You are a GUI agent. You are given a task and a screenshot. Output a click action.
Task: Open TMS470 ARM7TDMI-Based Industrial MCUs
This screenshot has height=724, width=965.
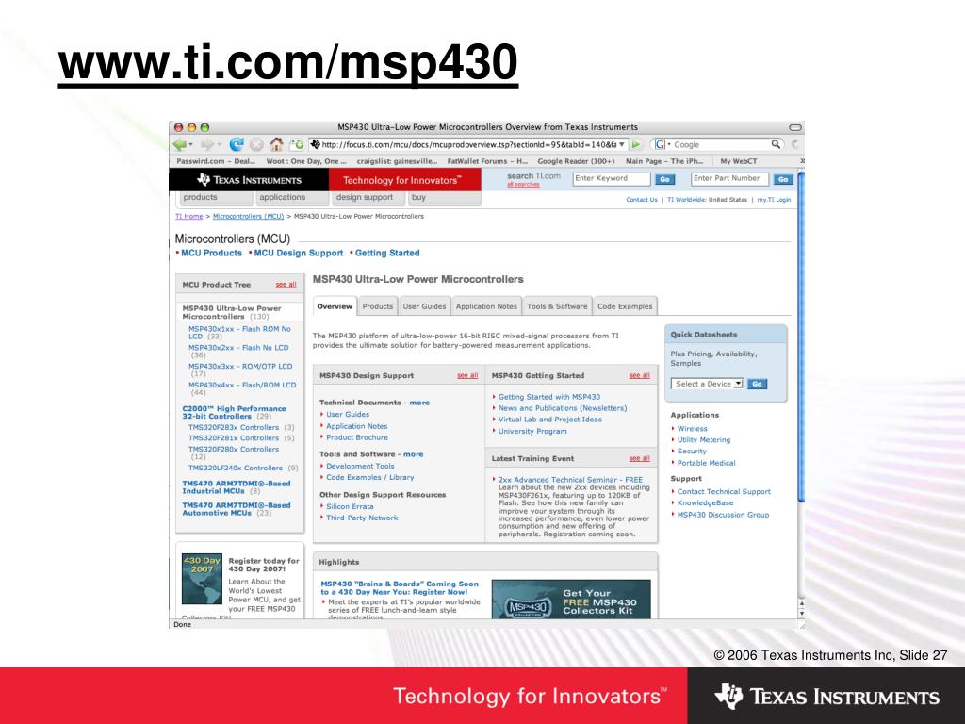[x=237, y=487]
